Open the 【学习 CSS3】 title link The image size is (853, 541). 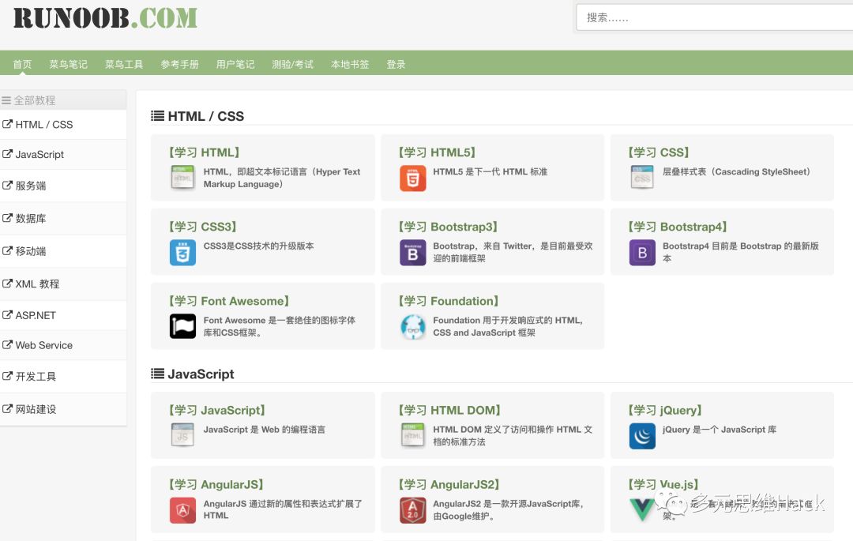(x=202, y=226)
